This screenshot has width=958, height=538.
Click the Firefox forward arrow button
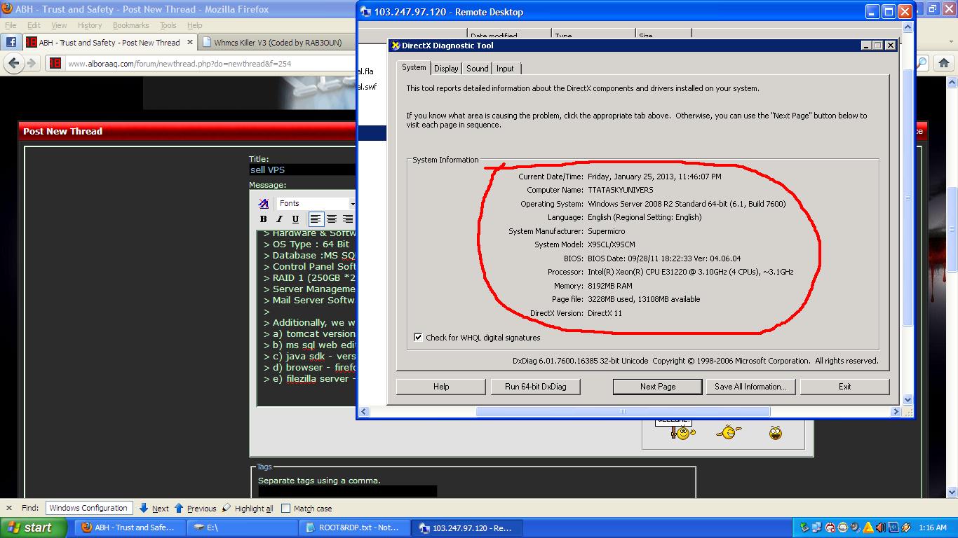coord(31,63)
